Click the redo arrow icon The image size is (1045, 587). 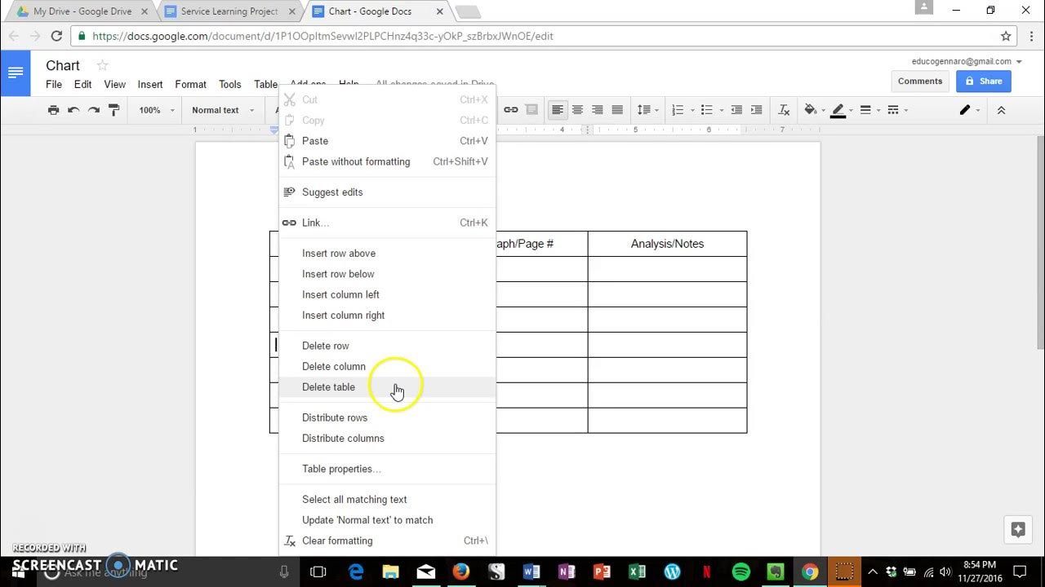tap(94, 110)
